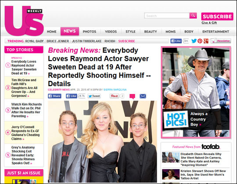Click the magnifying glass search button
Image resolution: width=237 pixels, height=184 pixels.
pyautogui.click(x=193, y=15)
